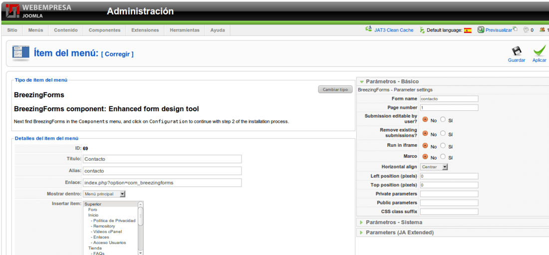Open the Mostrar dentro dropdown
The width and height of the screenshot is (549, 255).
pyautogui.click(x=104, y=194)
